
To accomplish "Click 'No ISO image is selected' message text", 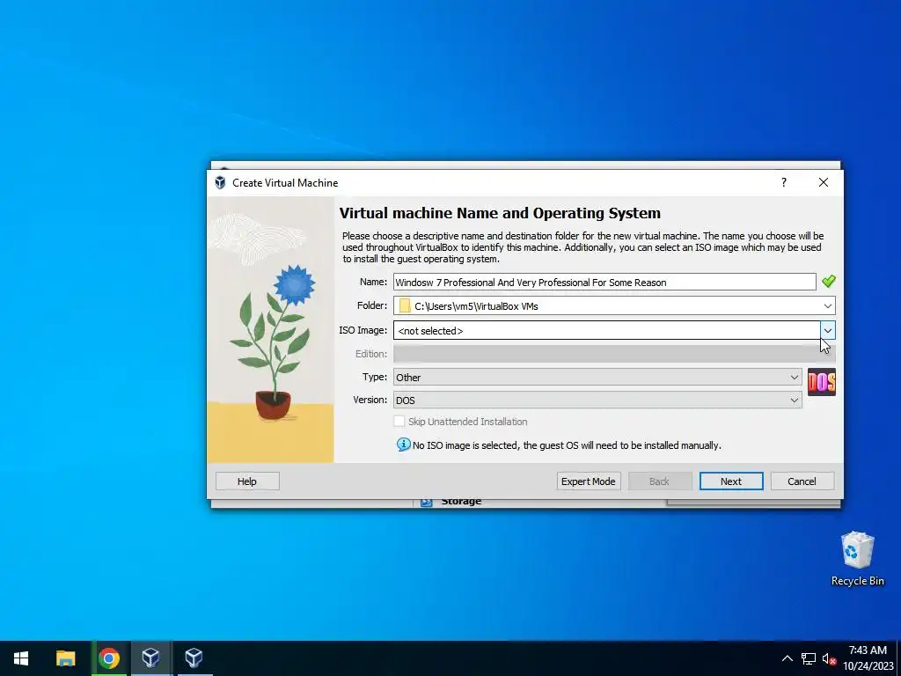I will [567, 445].
